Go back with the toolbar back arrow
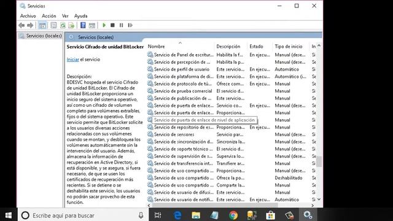Viewport: 393px width, 221px height. [21, 25]
